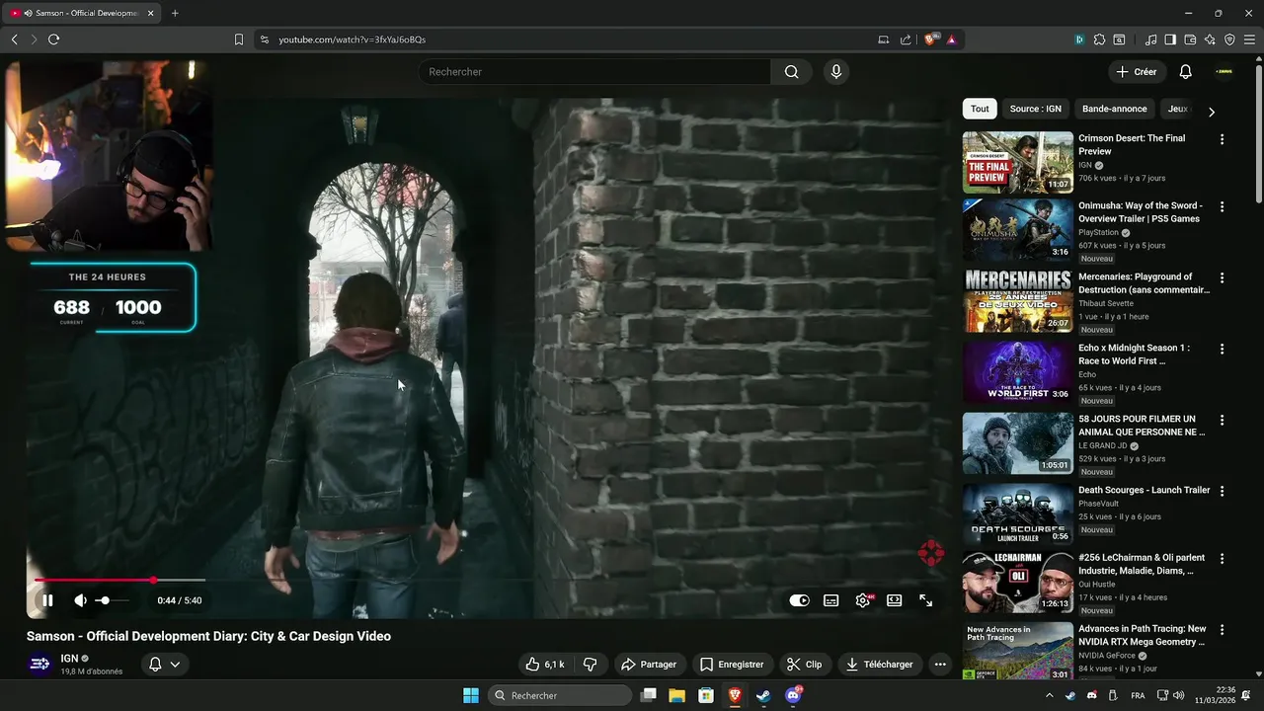Open browser extensions puzzle icon
Screen dimensions: 1264x711
[1099, 39]
